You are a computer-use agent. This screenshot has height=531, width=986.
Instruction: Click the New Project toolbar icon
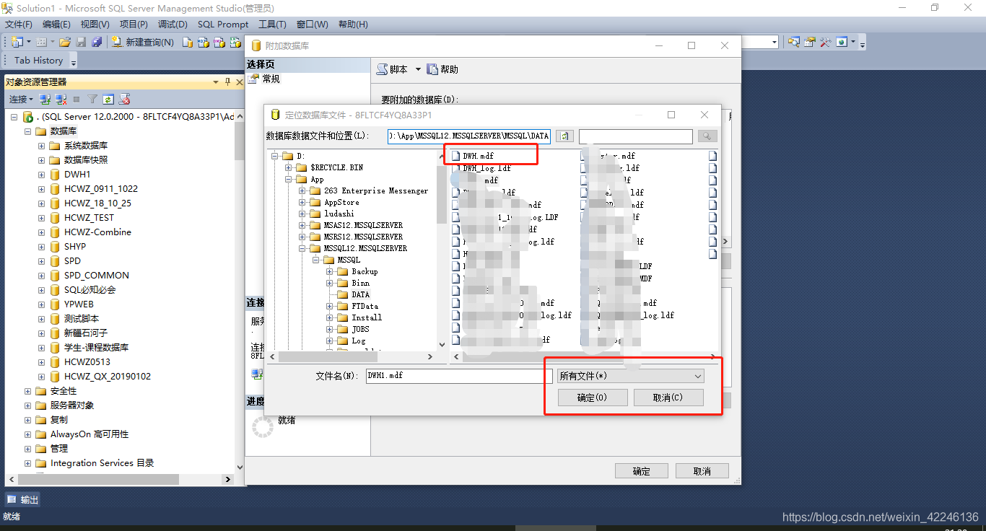pyautogui.click(x=17, y=43)
